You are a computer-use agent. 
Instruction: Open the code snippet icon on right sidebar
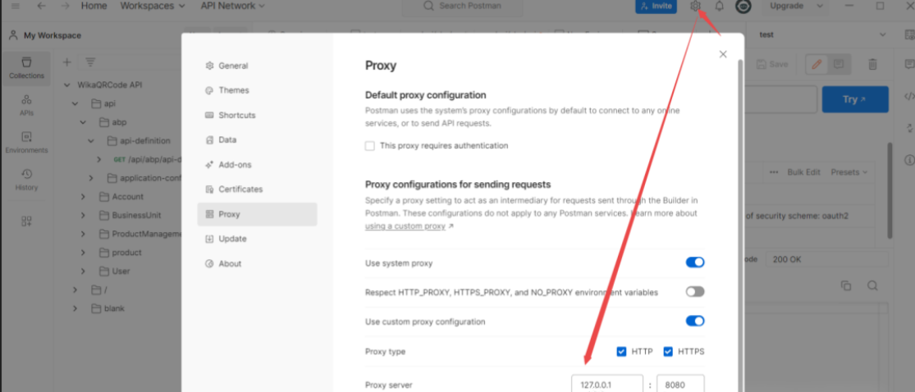(908, 96)
